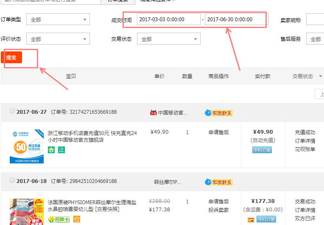Click order number 29842510204669188
Image resolution: width=324 pixels, height=225 pixels.
[x=93, y=181]
